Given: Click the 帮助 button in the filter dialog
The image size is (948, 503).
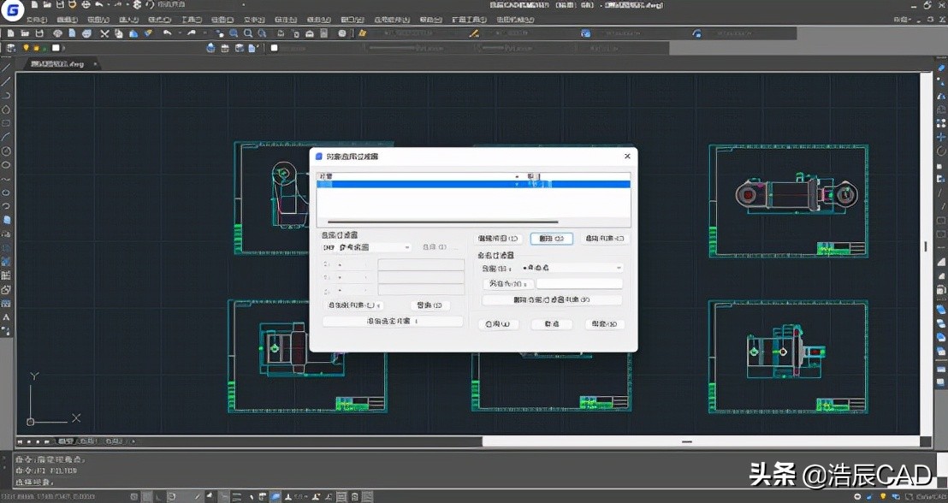Looking at the screenshot, I should tap(604, 323).
